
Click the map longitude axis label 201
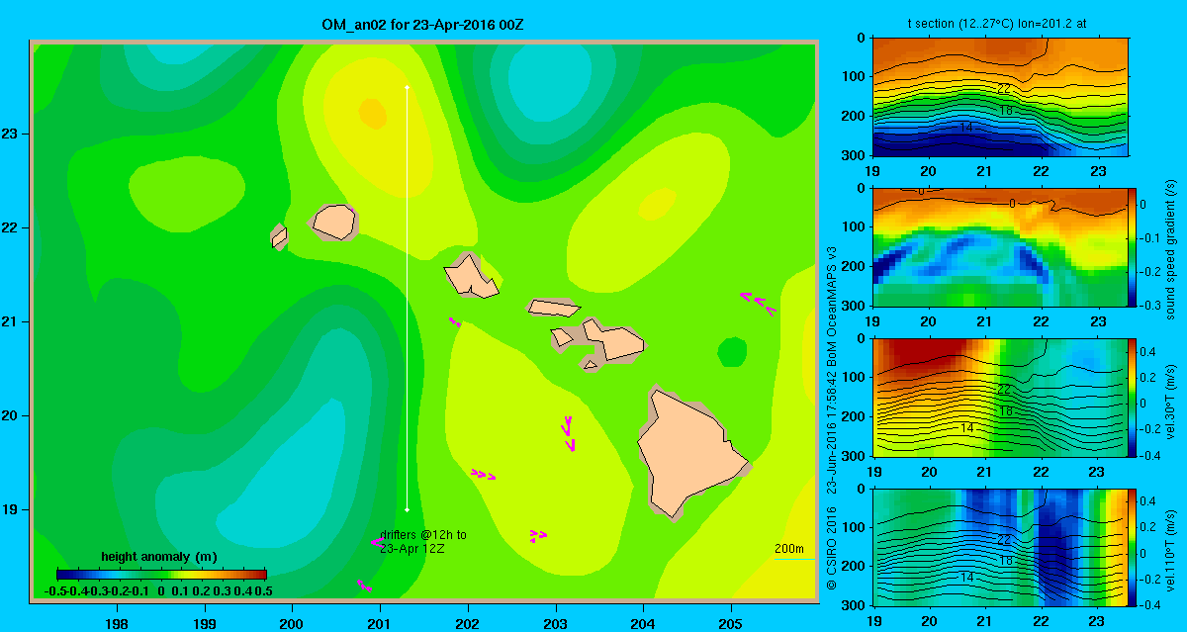(x=380, y=623)
